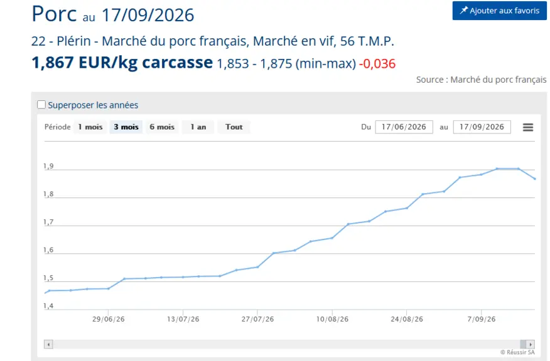Click the last data point on the chart
The width and height of the screenshot is (550, 361).
[x=534, y=179]
